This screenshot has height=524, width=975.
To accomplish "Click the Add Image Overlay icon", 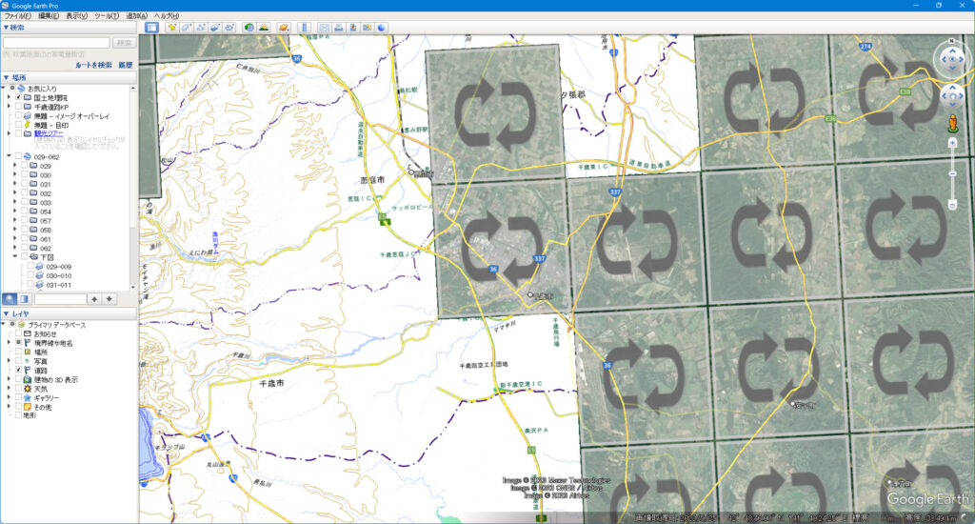I will pos(214,27).
